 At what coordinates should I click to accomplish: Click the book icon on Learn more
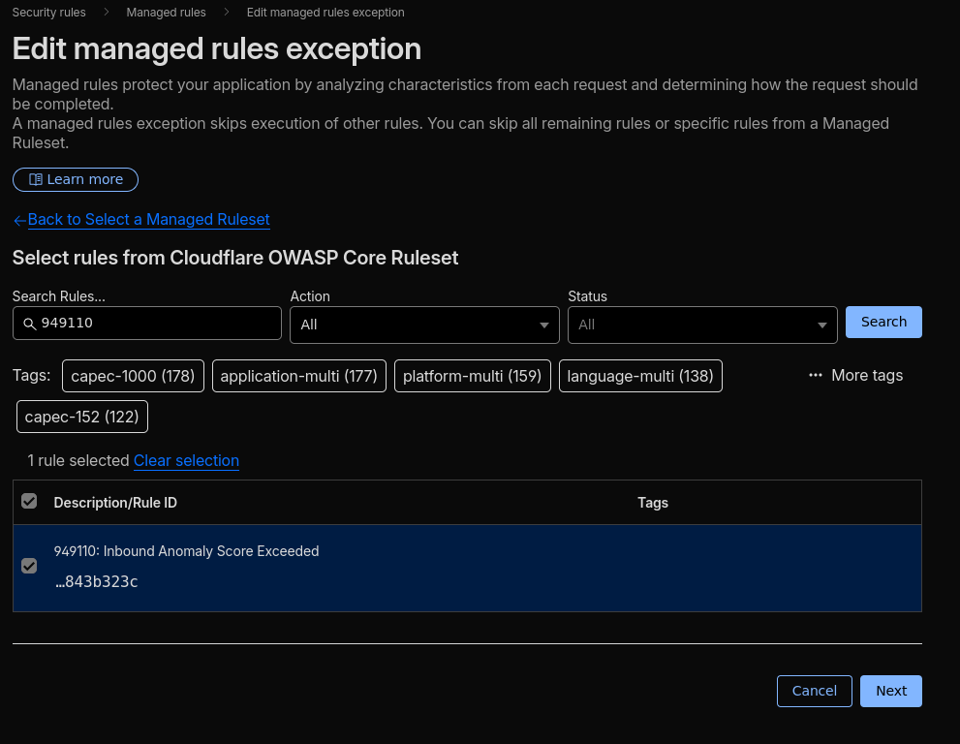coord(36,179)
